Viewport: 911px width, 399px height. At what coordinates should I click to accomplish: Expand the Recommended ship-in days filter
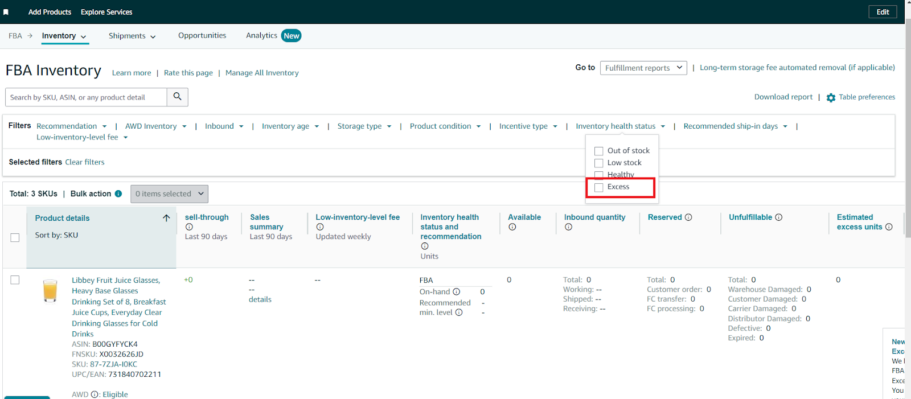point(736,126)
